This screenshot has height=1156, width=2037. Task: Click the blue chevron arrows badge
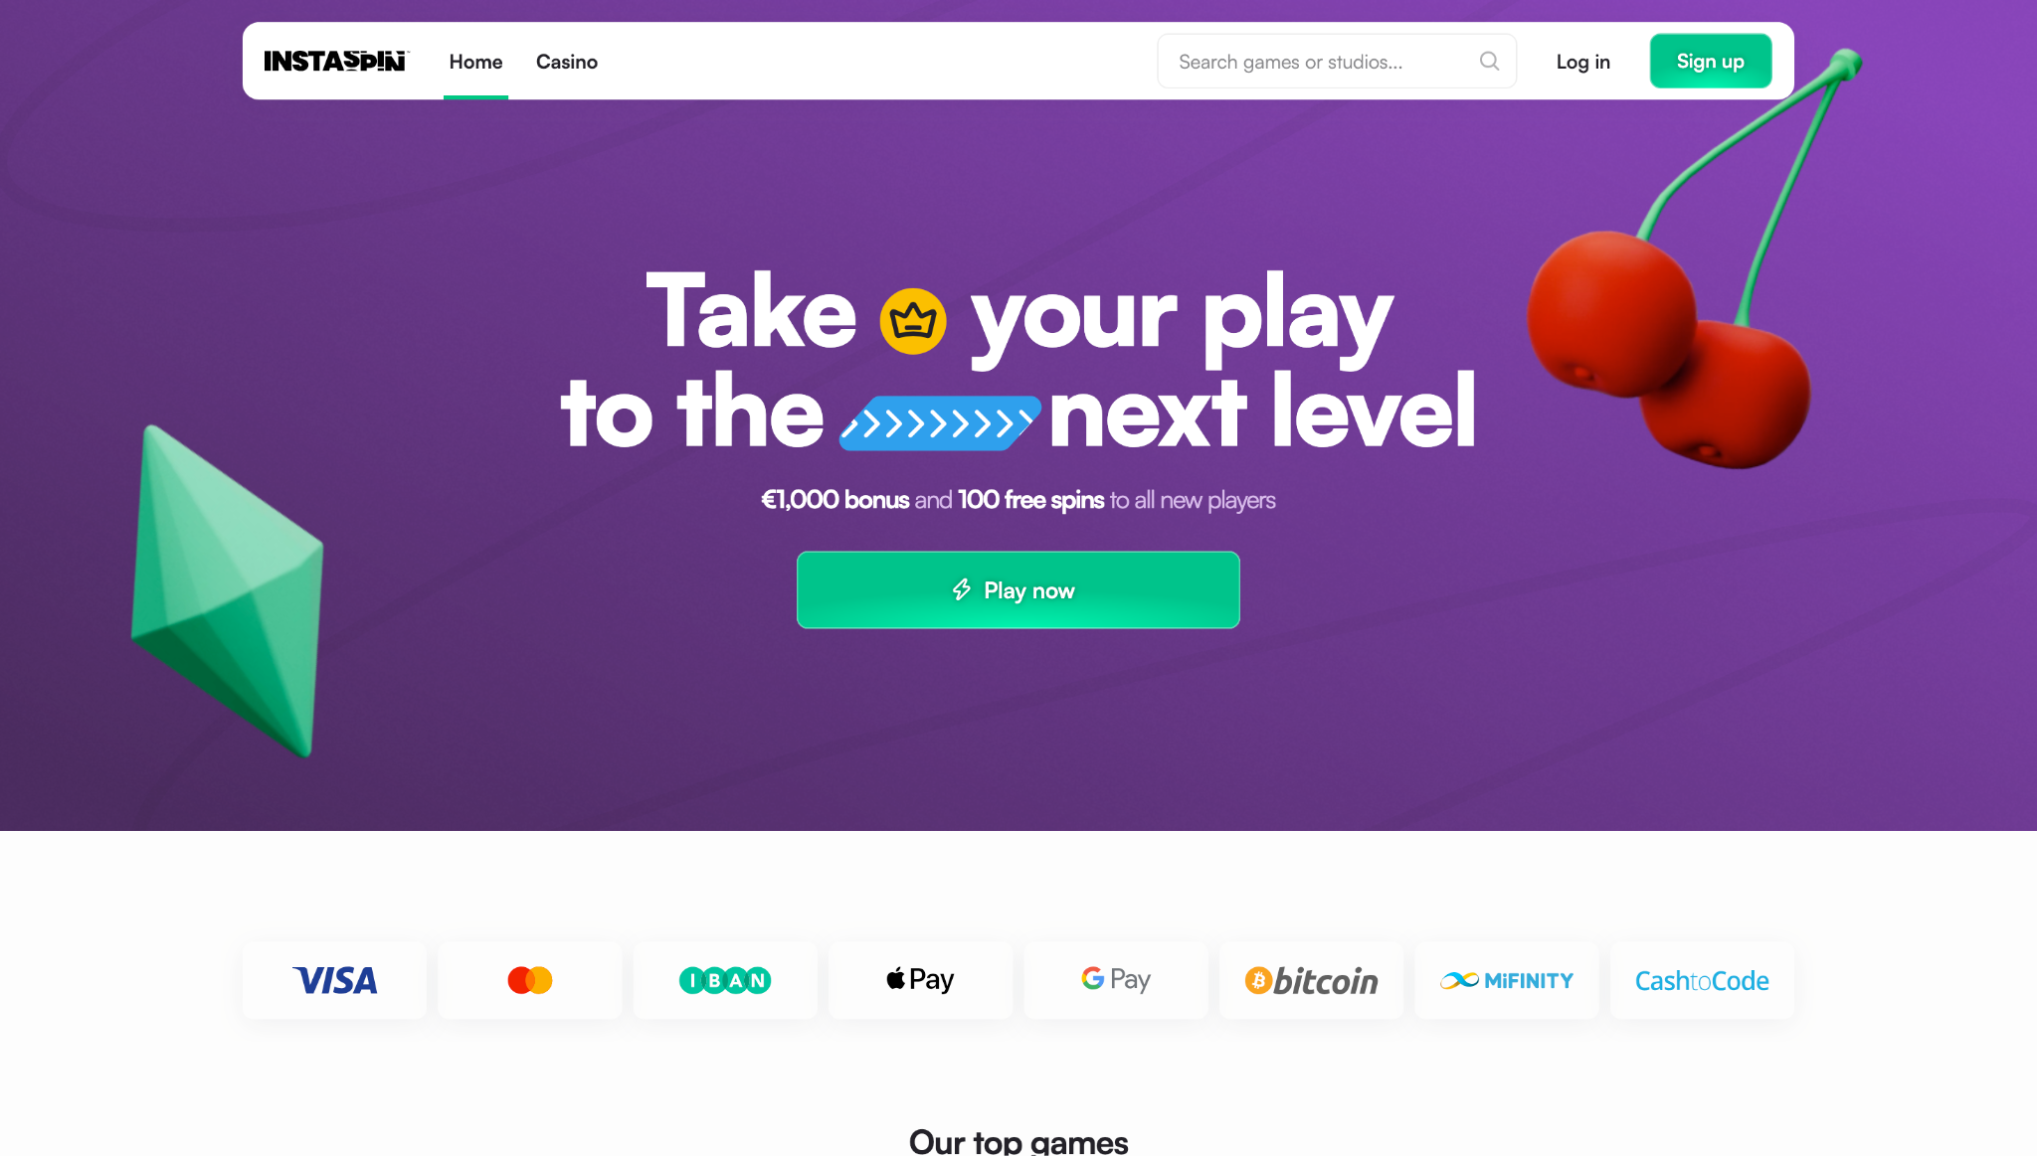pos(940,423)
